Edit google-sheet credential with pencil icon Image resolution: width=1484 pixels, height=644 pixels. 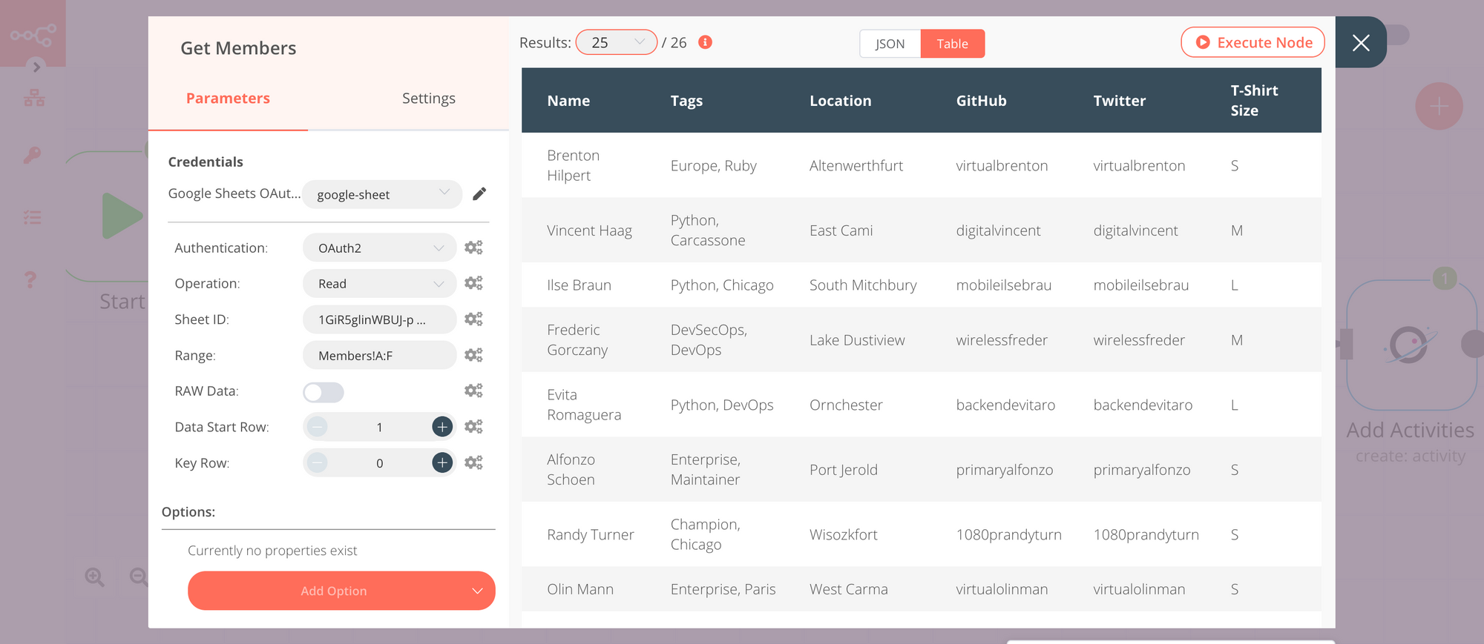coord(479,193)
